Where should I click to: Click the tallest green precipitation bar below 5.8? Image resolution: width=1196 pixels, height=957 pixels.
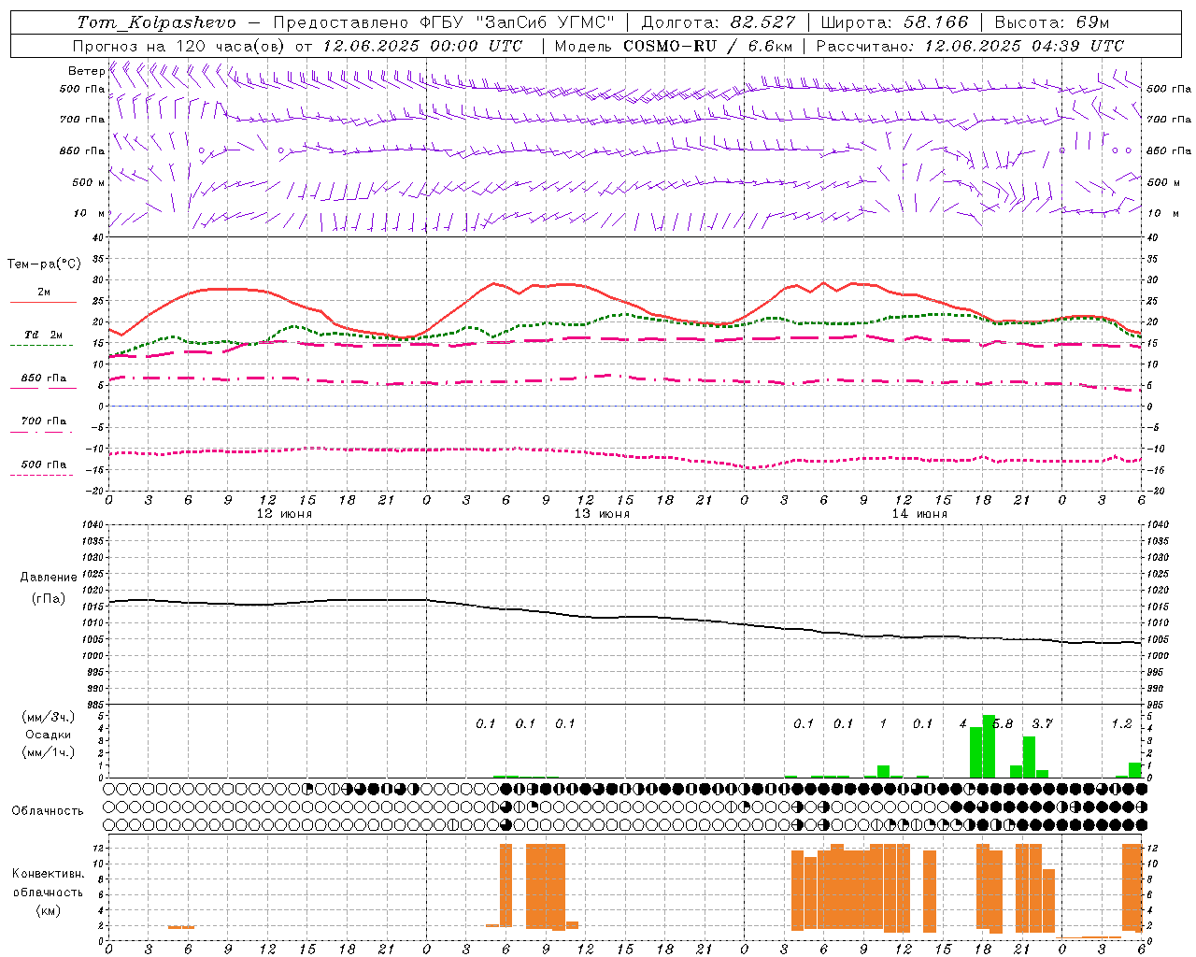pyautogui.click(x=989, y=746)
